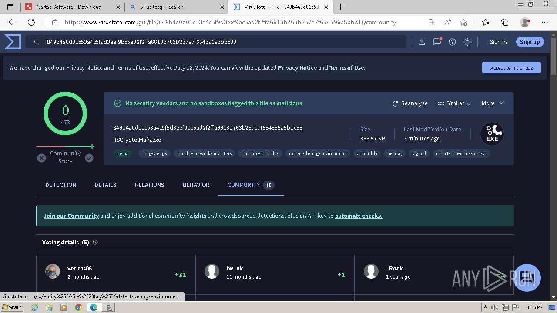Image resolution: width=557 pixels, height=313 pixels.
Task: Click Accept terms of use button
Action: coord(511,68)
